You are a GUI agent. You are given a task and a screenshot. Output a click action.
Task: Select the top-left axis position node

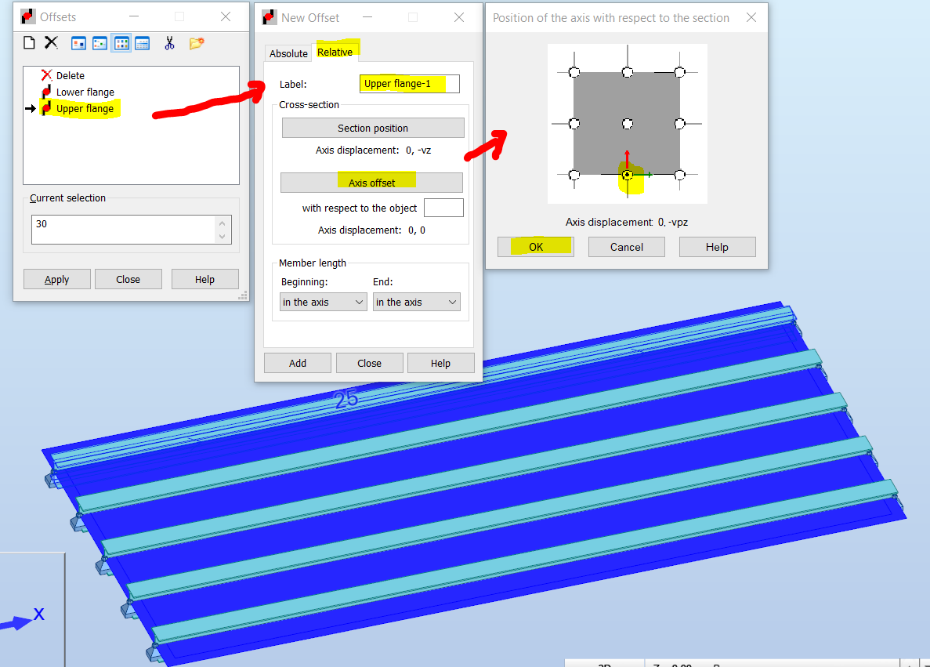574,71
